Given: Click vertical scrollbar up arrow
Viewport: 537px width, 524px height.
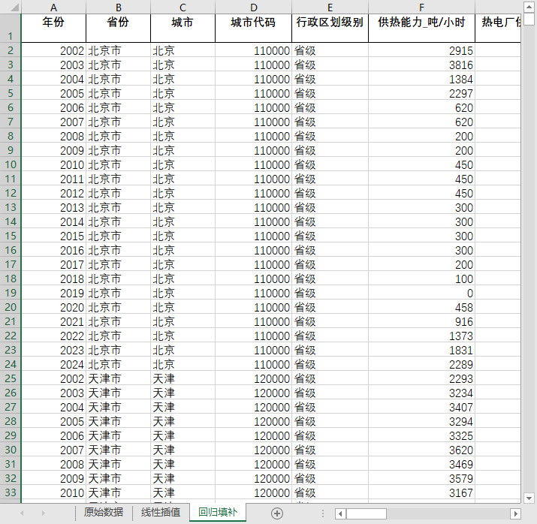Looking at the screenshot, I should point(529,7).
